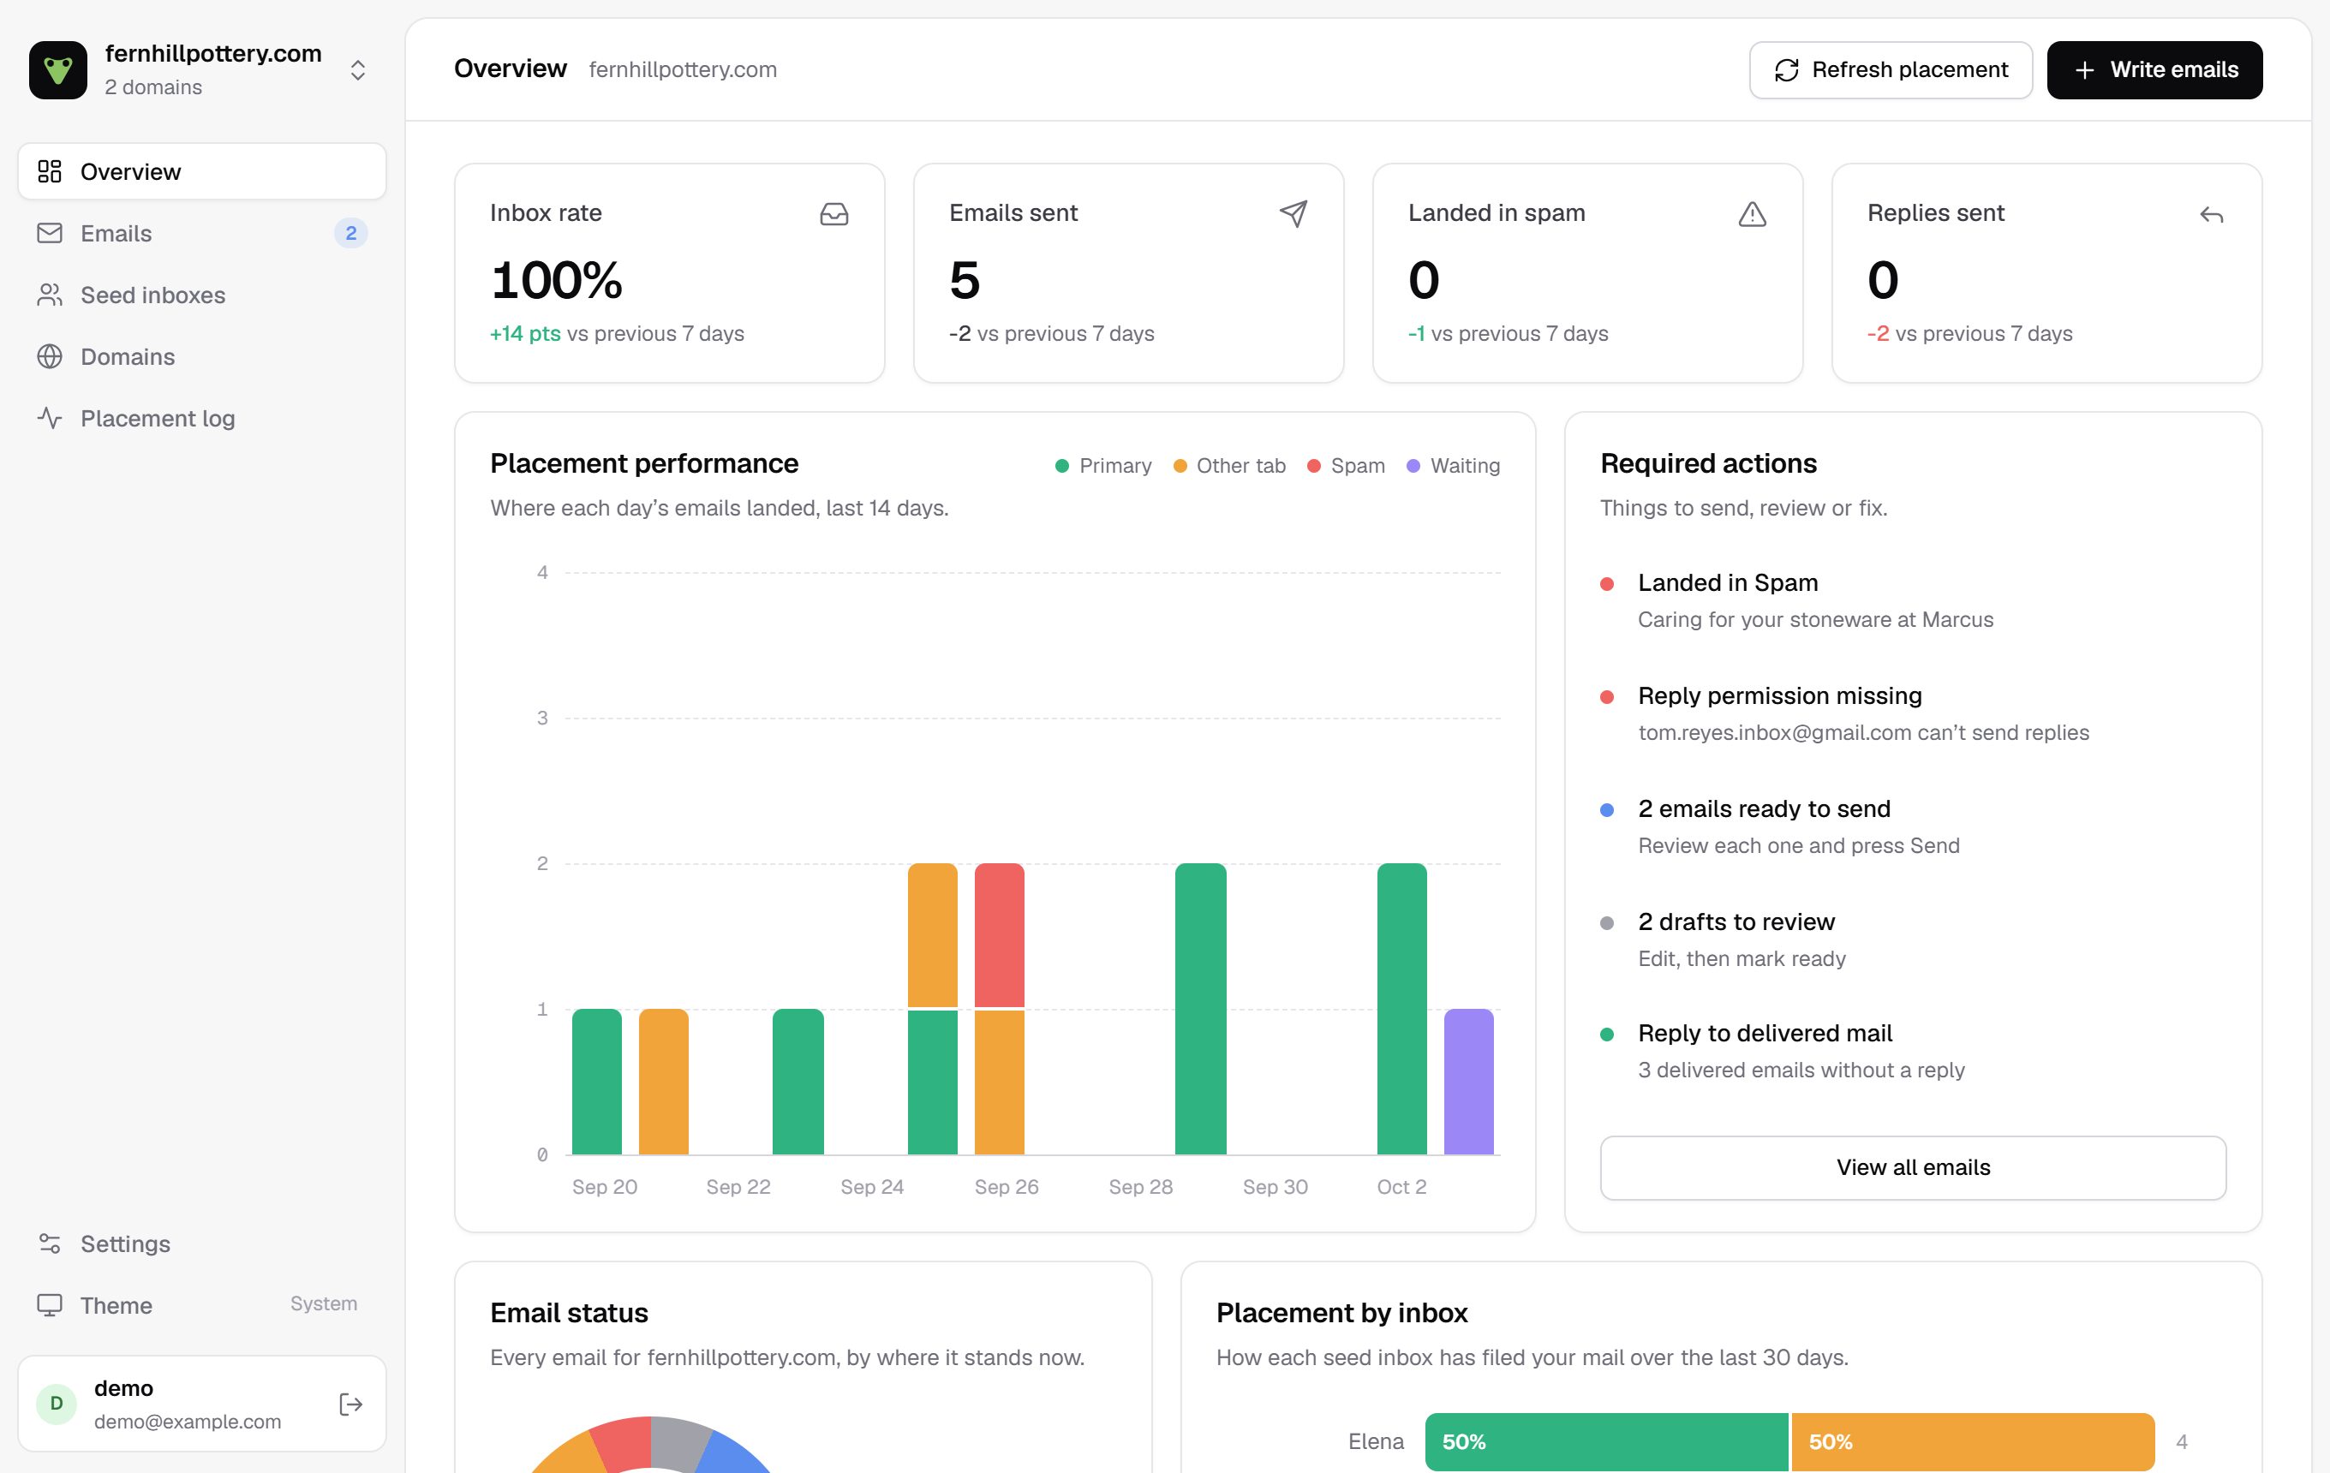Open the Reply permission missing action
The height and width of the screenshot is (1473, 2330).
[1912, 713]
